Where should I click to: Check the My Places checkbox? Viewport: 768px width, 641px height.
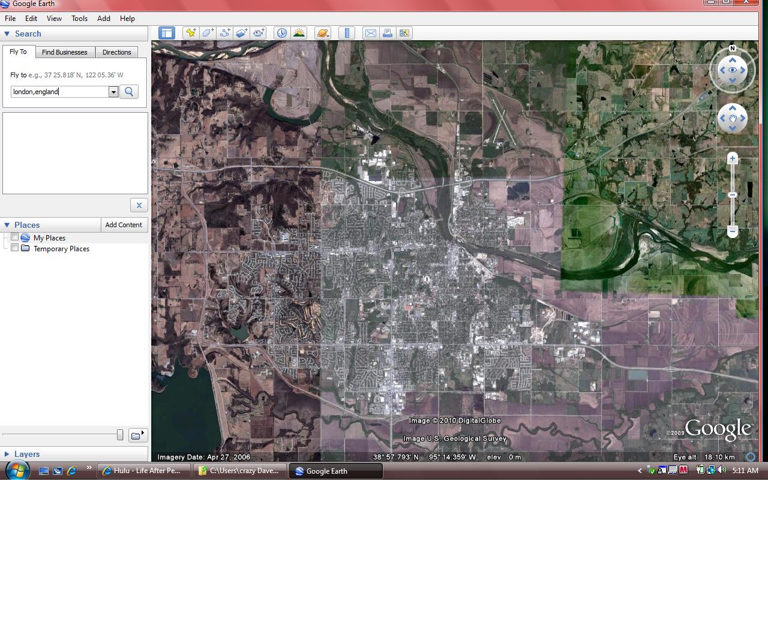(x=15, y=237)
